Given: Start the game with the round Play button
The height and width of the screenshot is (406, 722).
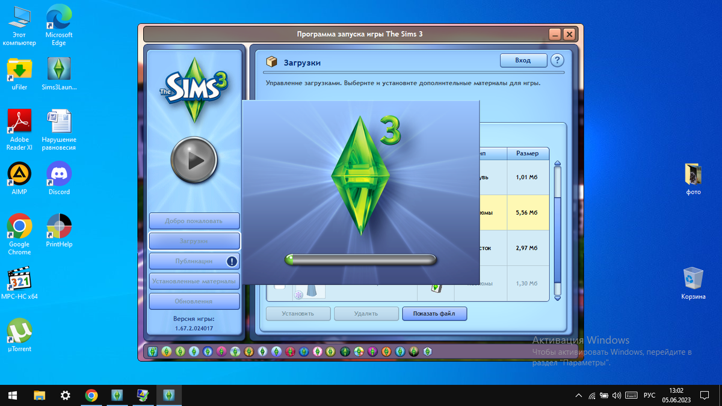Looking at the screenshot, I should pos(194,160).
